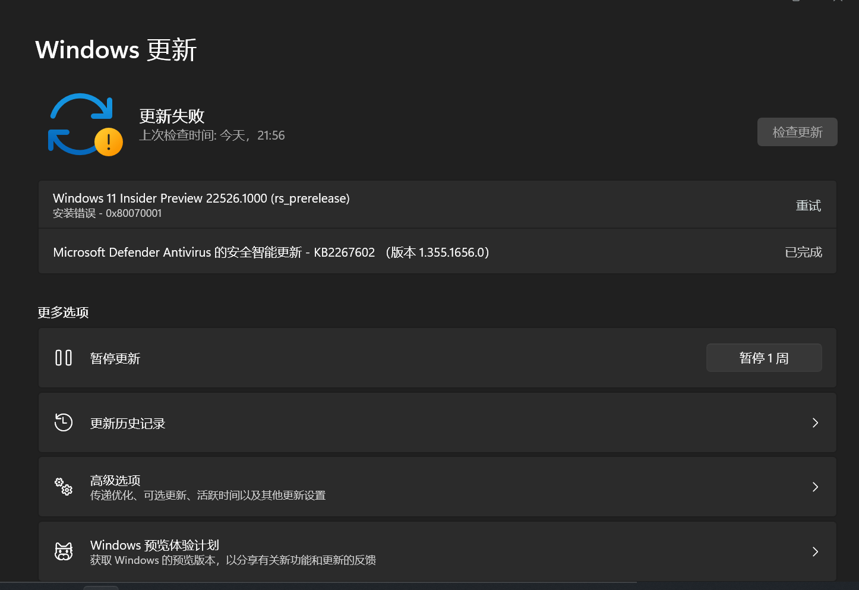Click the Windows 更新 page title
Viewport: 859px width, 590px height.
click(x=116, y=50)
